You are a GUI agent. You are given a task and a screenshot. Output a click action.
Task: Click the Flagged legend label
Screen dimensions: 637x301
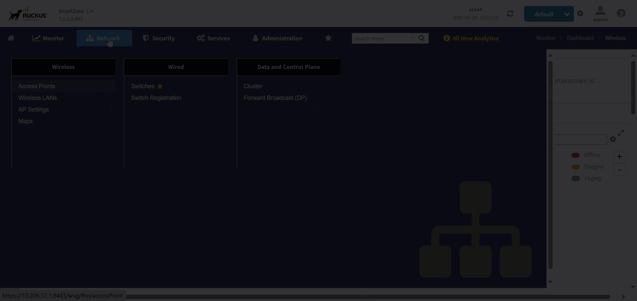(594, 167)
